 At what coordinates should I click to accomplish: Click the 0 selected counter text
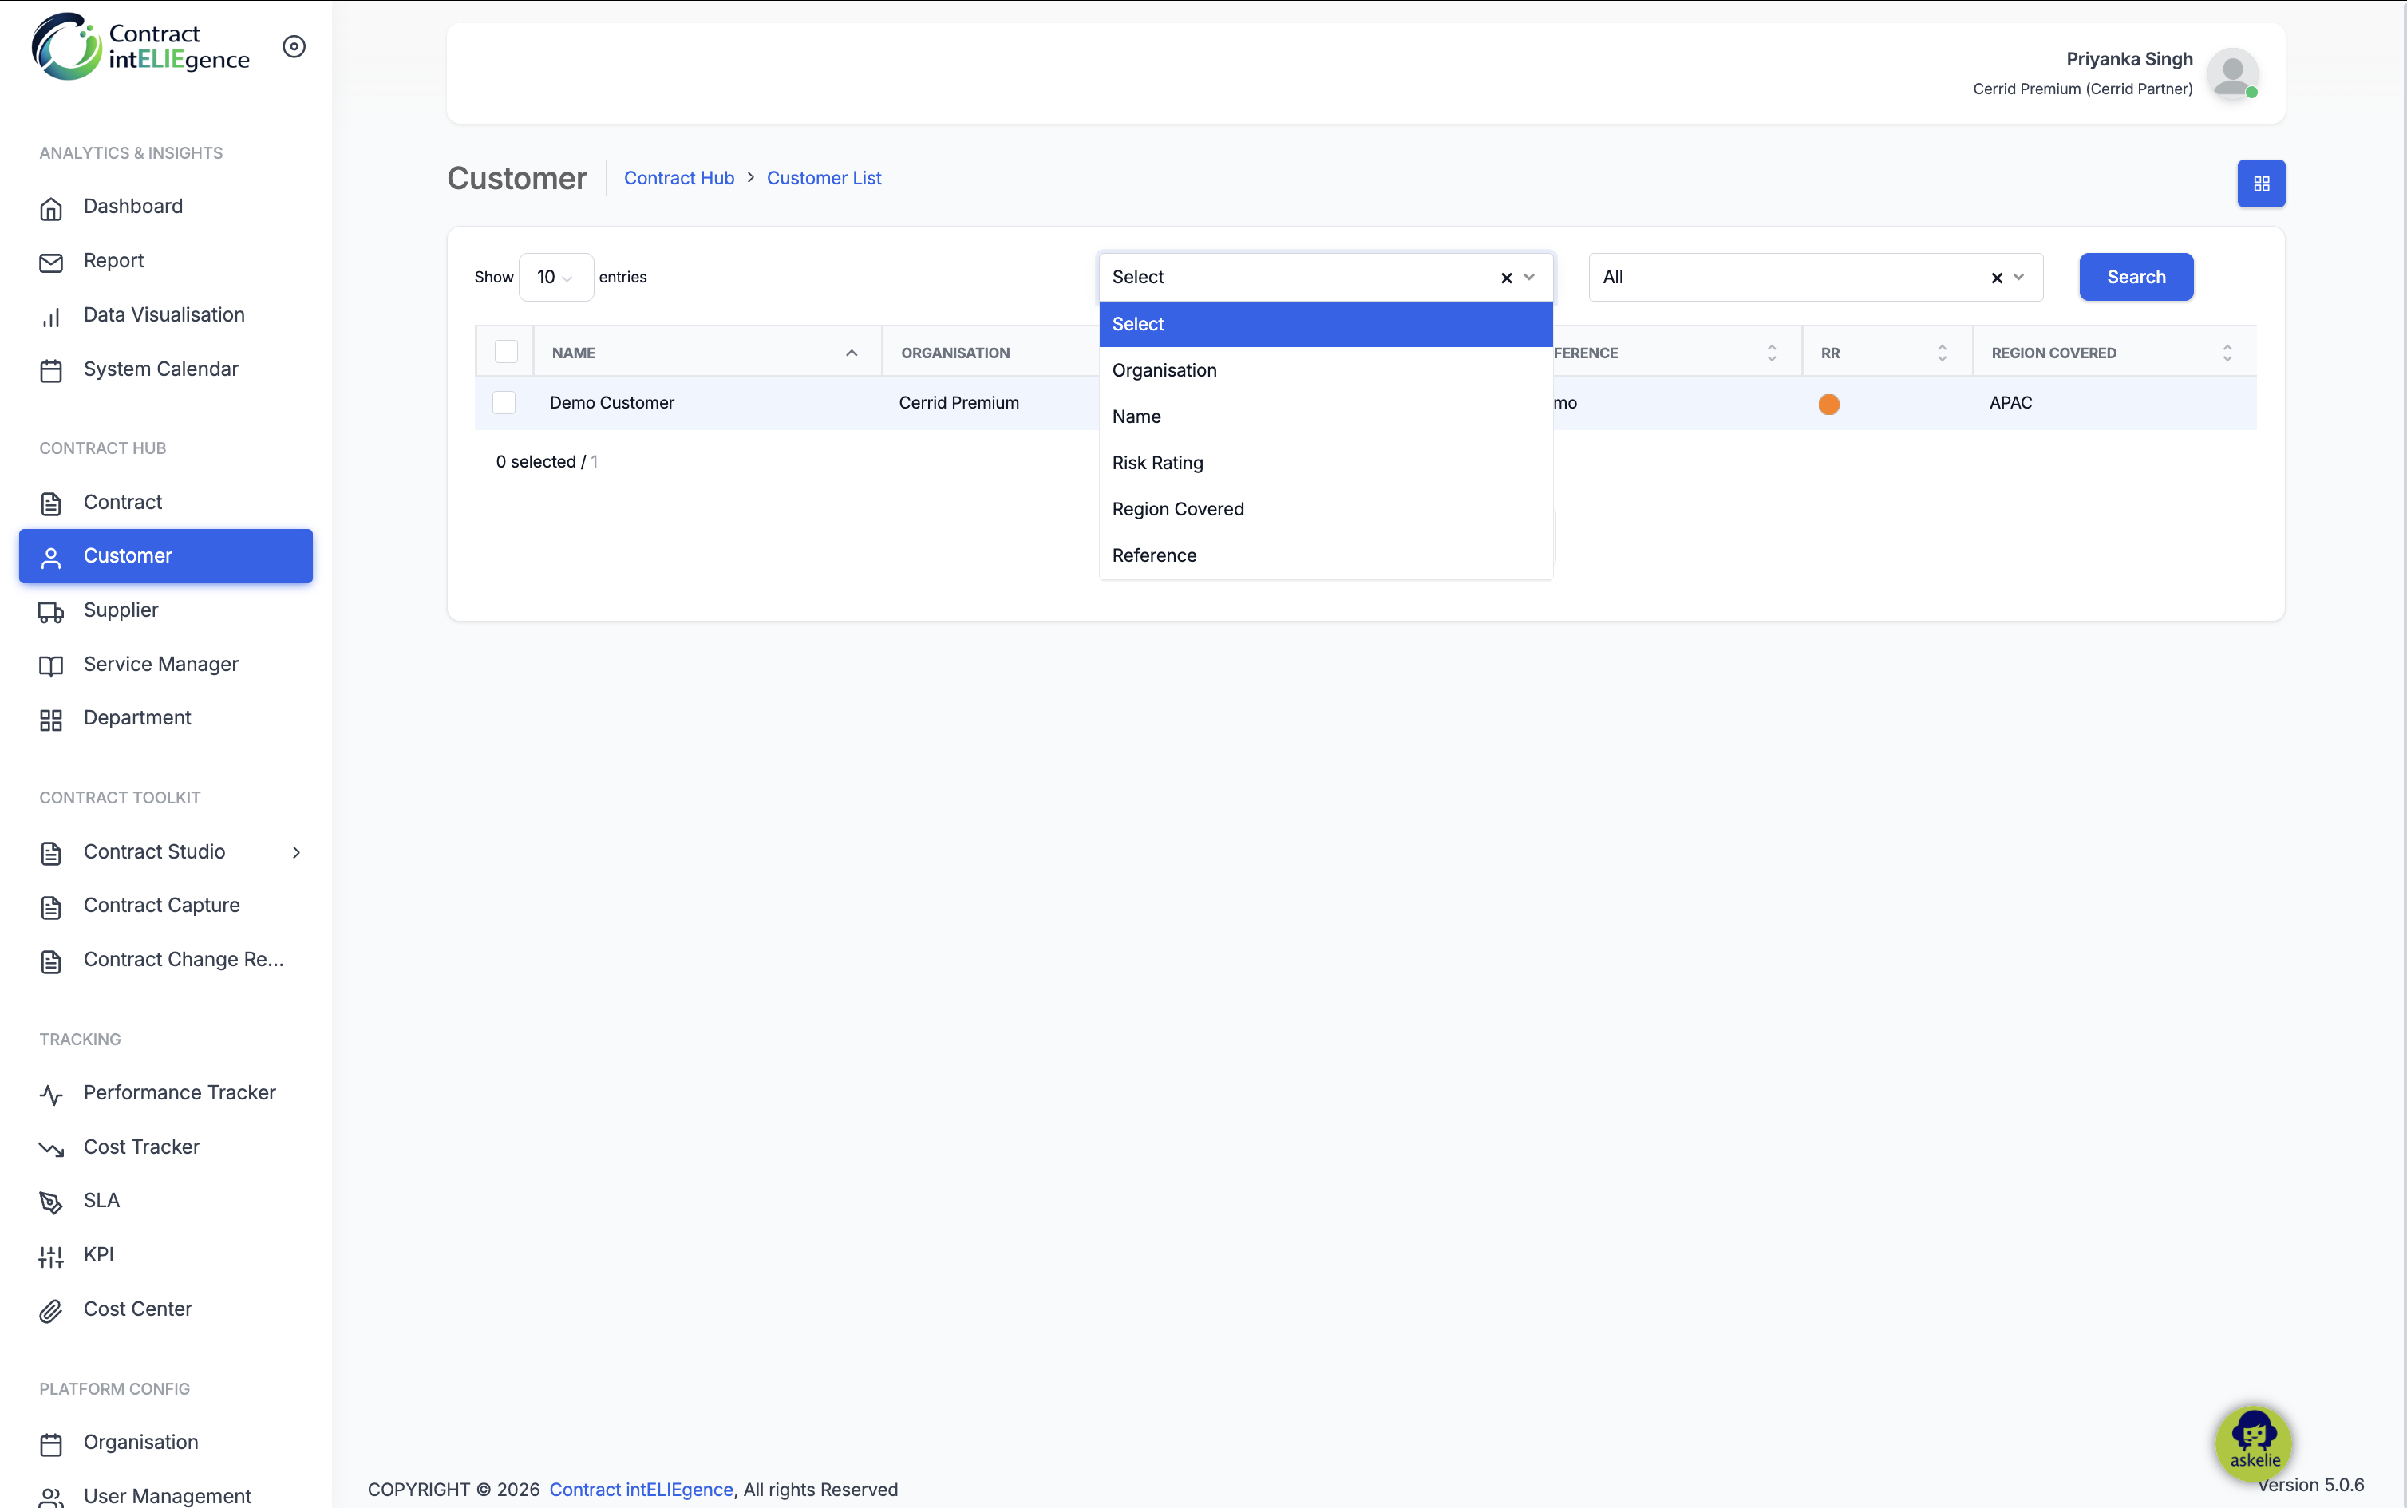pos(547,462)
